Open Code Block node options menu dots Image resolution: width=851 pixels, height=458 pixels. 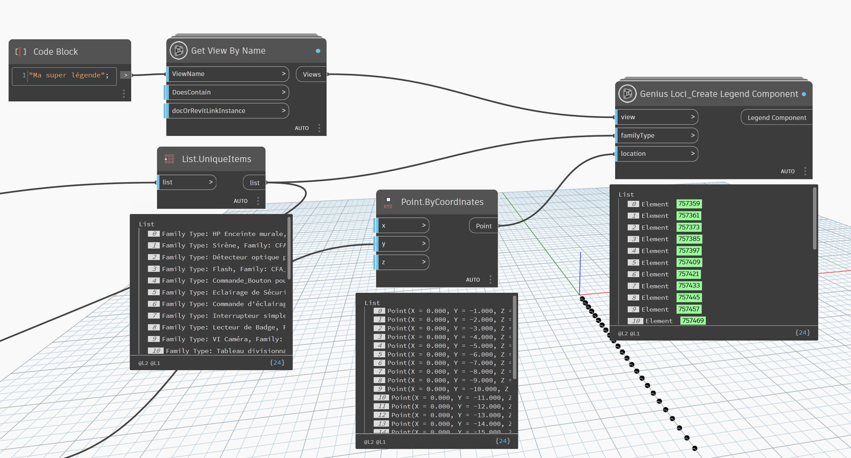124,93
